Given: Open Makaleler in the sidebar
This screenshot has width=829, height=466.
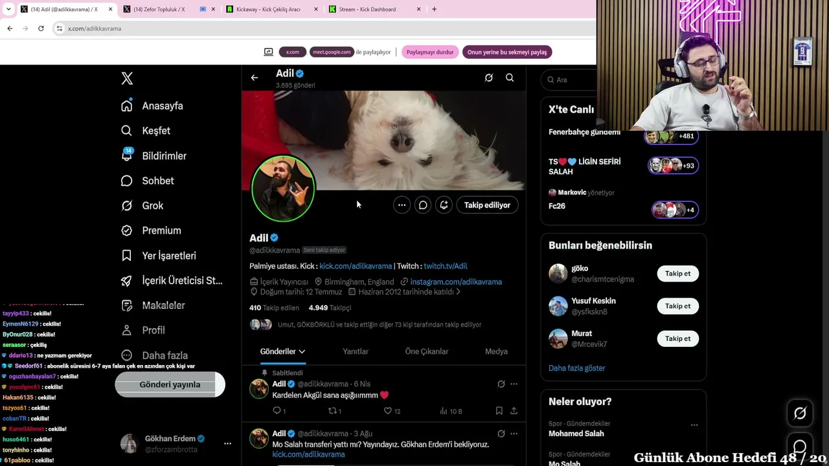Looking at the screenshot, I should coord(153,305).
